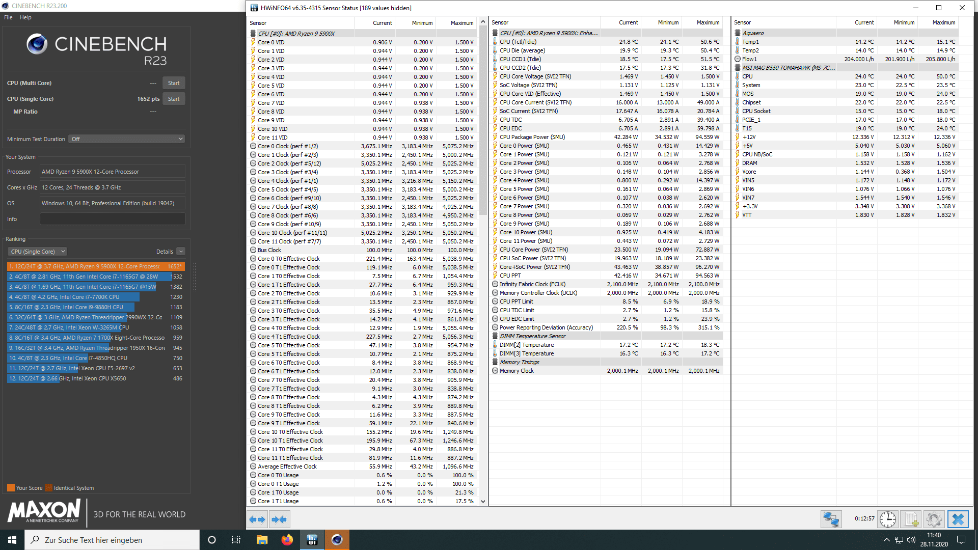The height and width of the screenshot is (550, 978).
Task: Click the expand columns arrows button in HWiNFO
Action: [257, 519]
